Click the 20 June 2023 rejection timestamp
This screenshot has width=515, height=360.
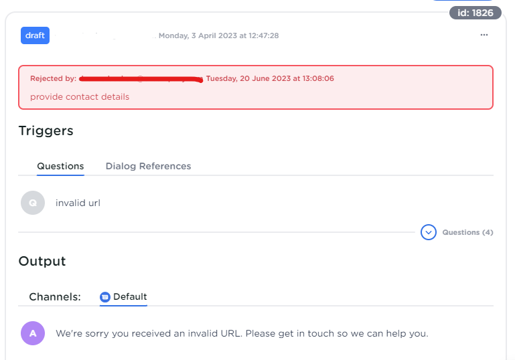[270, 79]
